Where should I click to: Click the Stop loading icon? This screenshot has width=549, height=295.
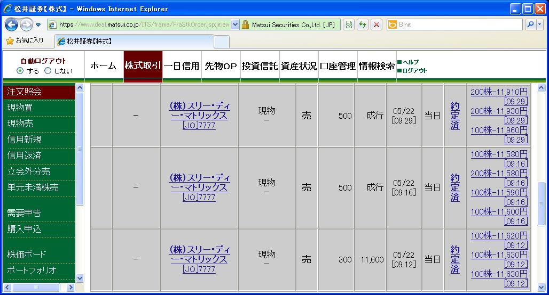tap(377, 24)
